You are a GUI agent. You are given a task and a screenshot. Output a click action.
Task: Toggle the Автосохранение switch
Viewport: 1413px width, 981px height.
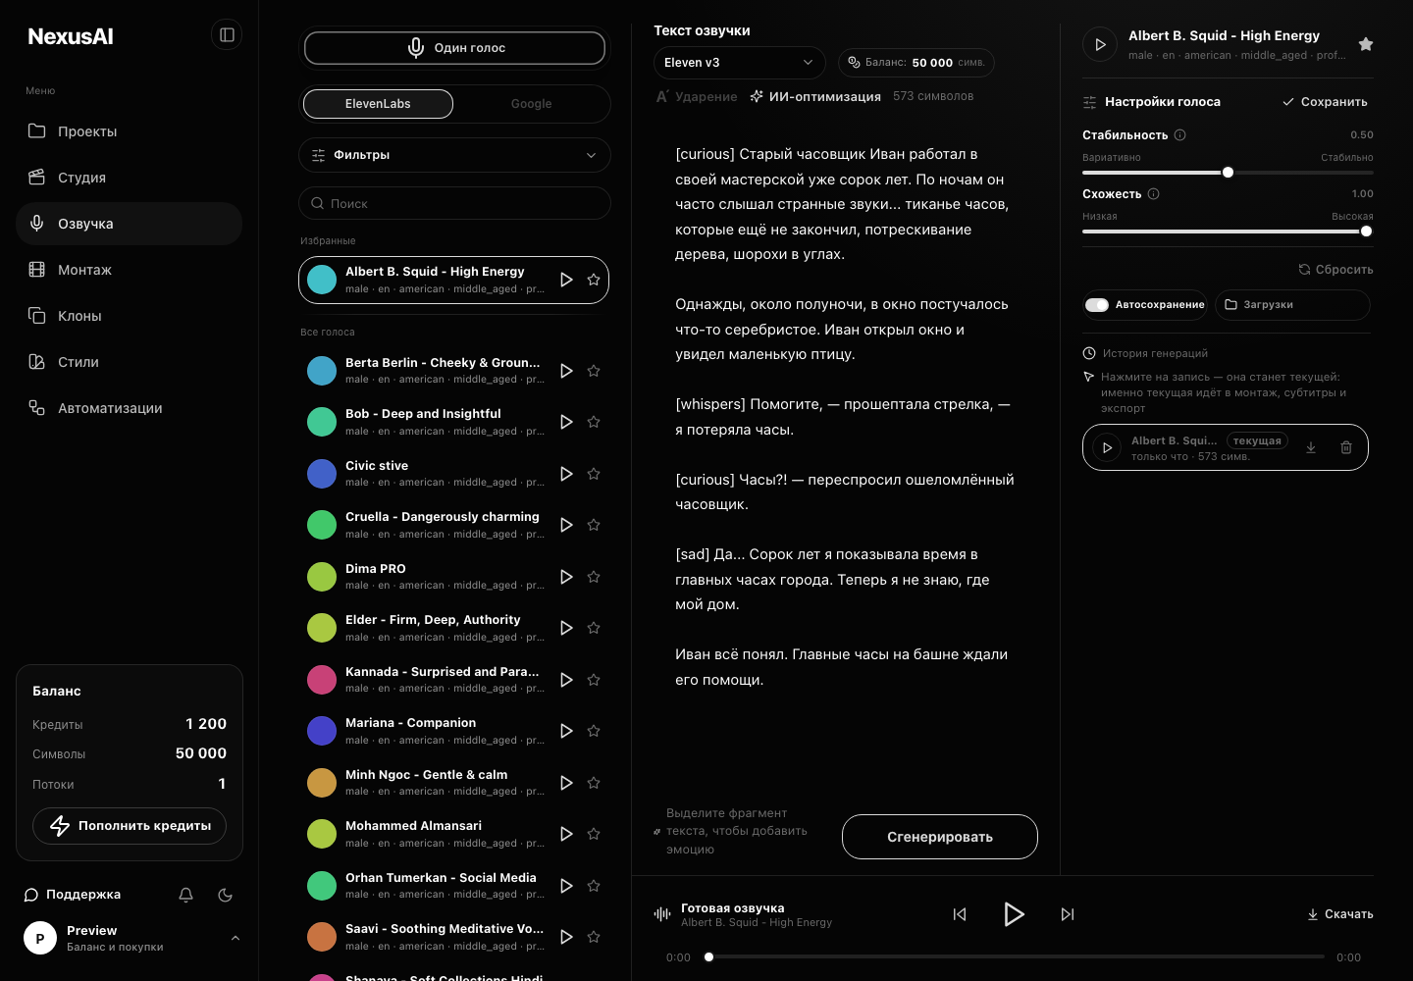coord(1097,305)
